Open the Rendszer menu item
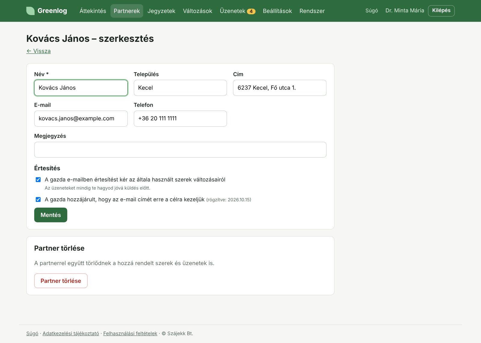The image size is (481, 343). pos(312,11)
